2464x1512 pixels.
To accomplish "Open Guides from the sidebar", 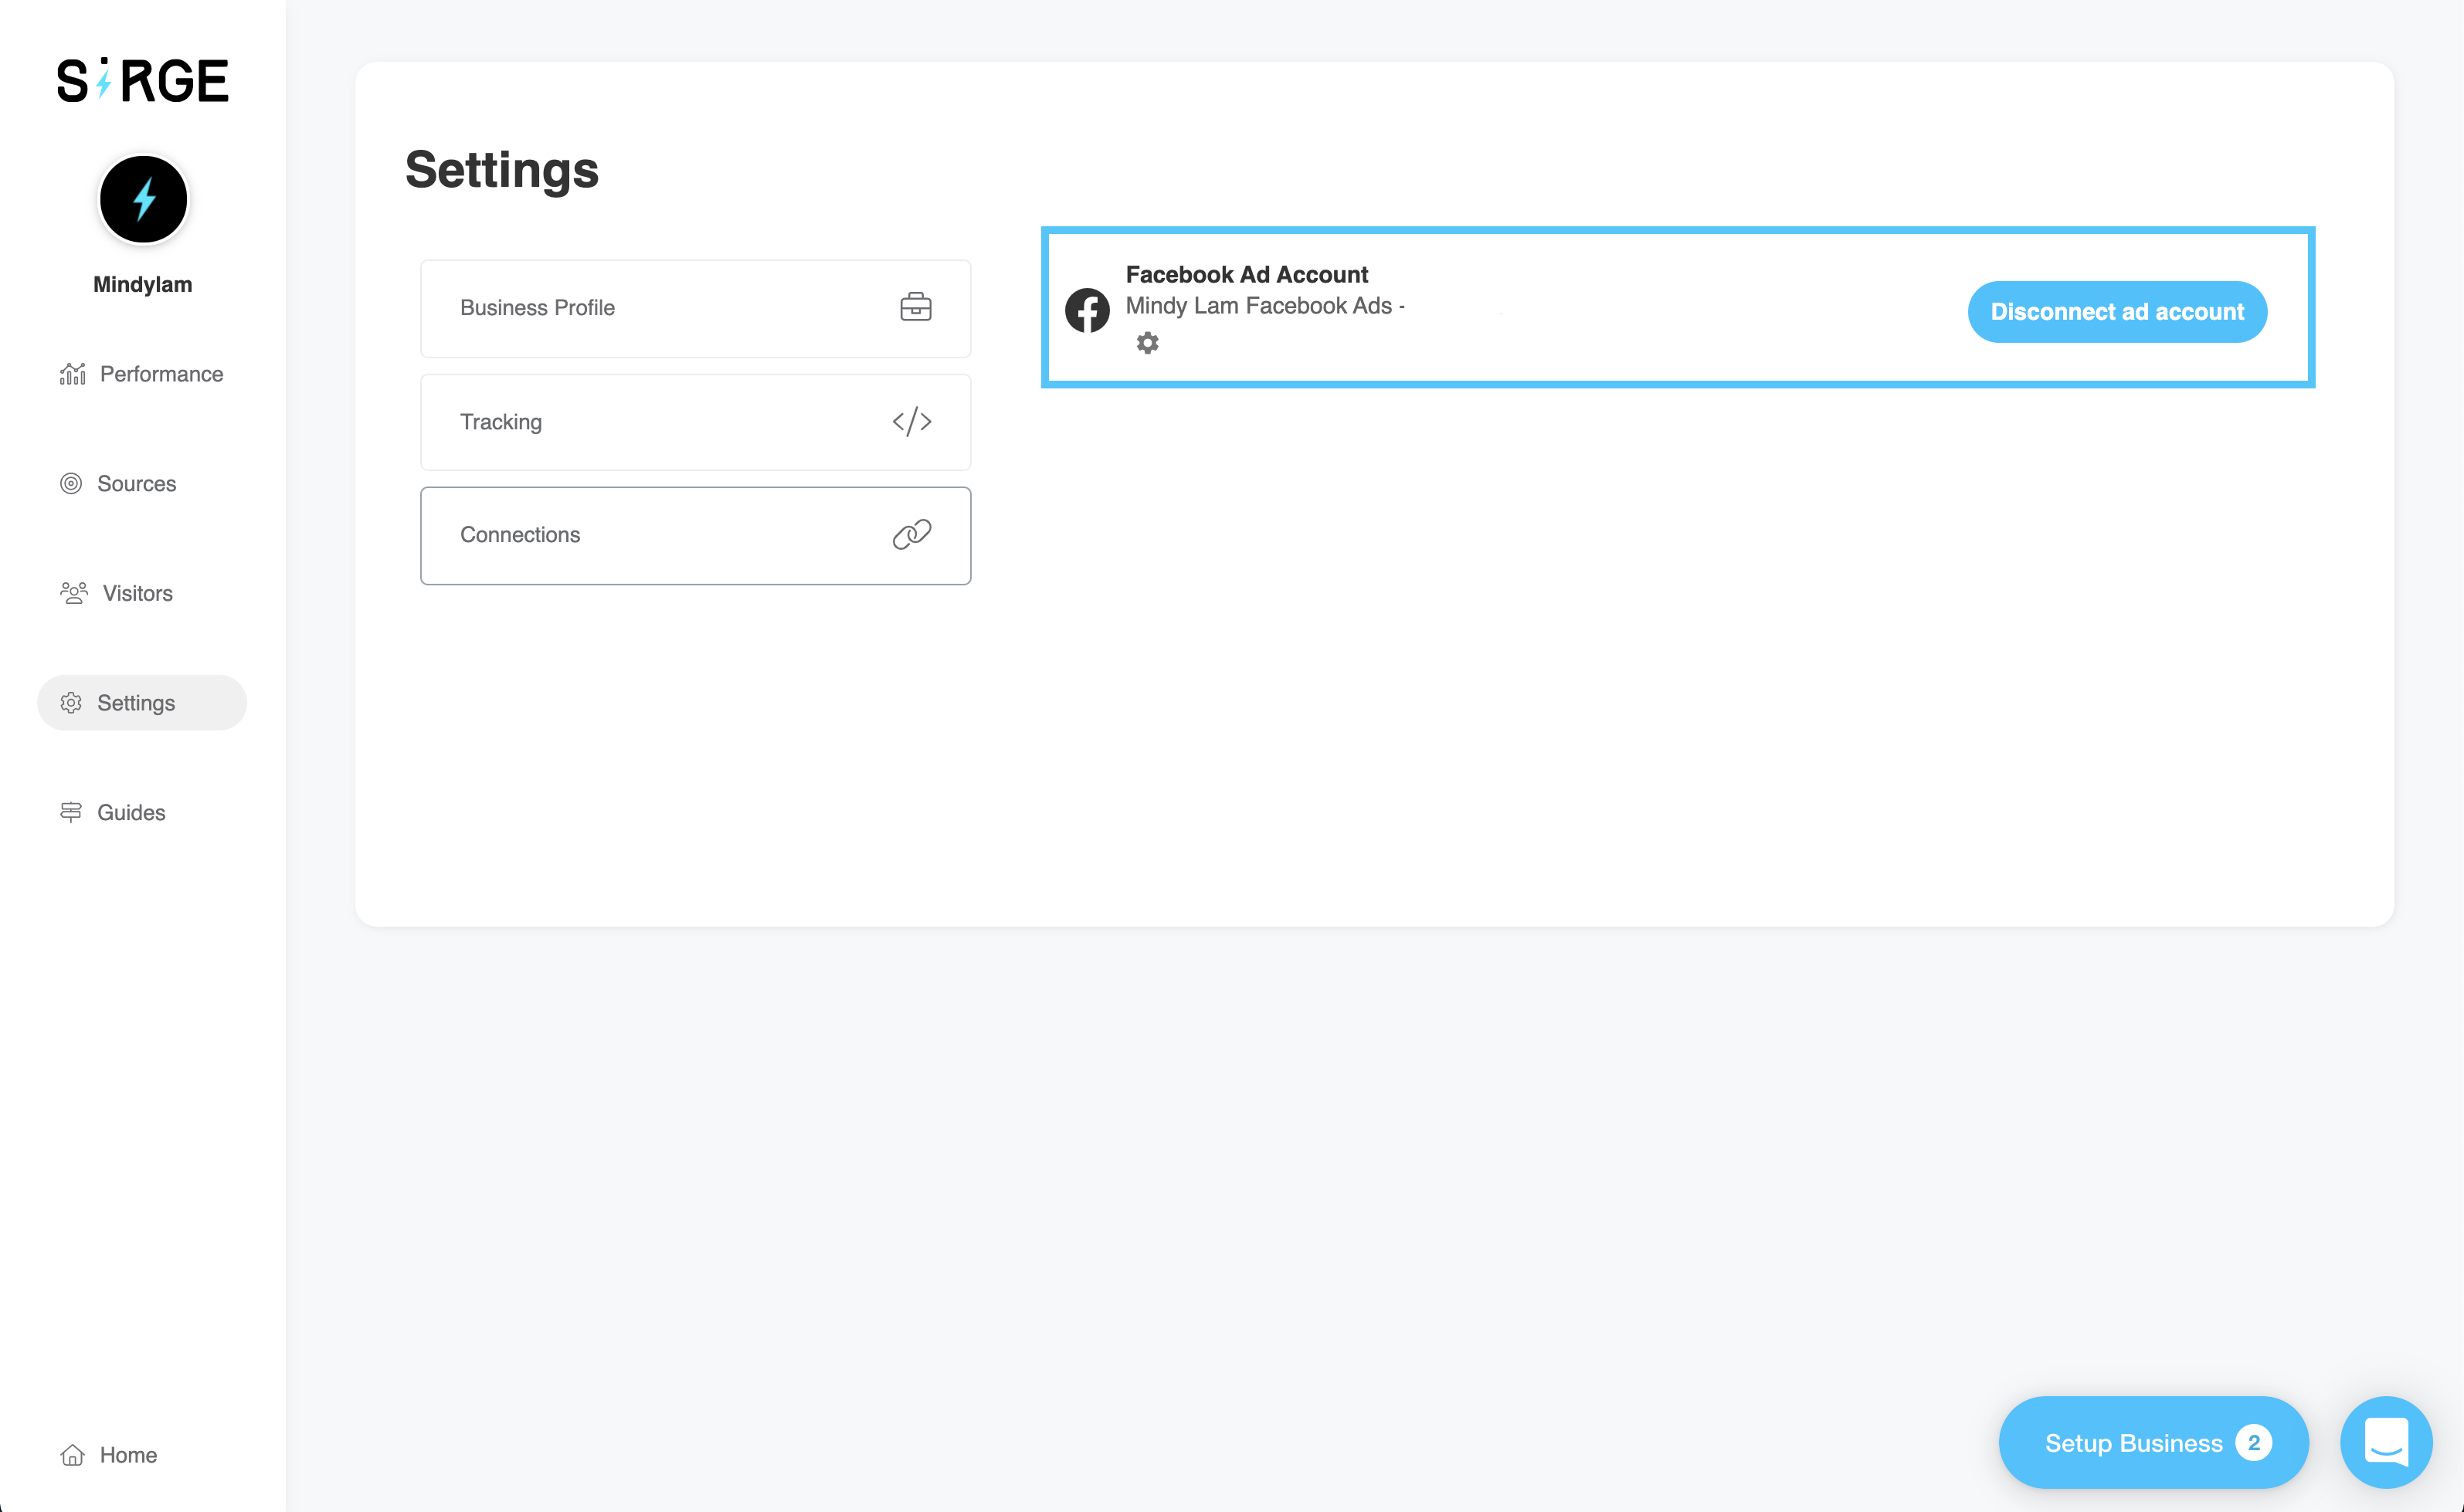I will 131,813.
